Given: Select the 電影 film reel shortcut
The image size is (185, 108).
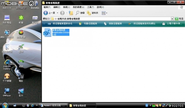Looking at the screenshot, I should (x=21, y=78).
